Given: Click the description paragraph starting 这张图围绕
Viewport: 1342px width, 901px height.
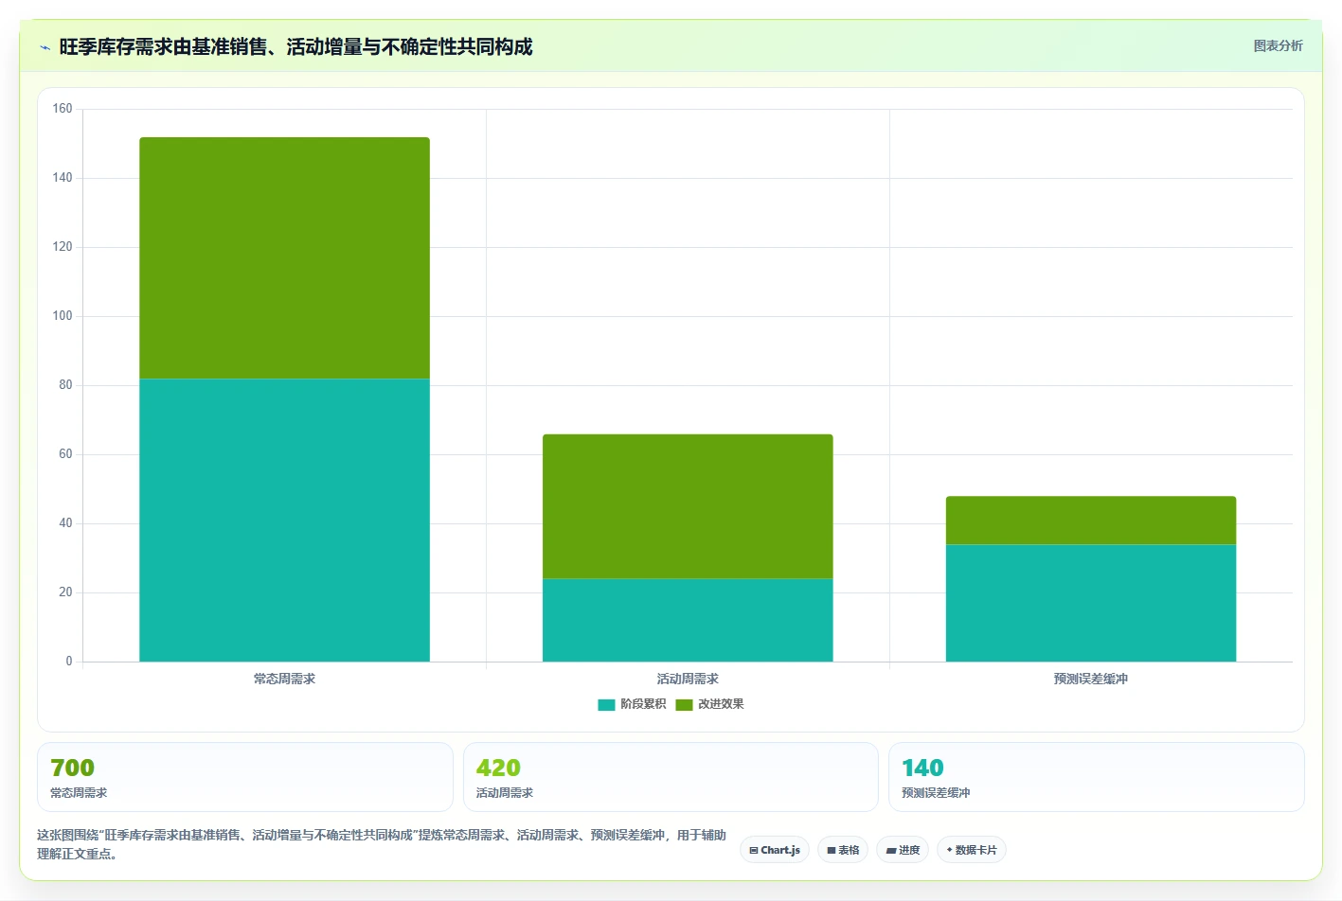Looking at the screenshot, I should point(382,844).
